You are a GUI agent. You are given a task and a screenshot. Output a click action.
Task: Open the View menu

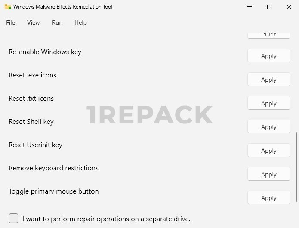33,22
